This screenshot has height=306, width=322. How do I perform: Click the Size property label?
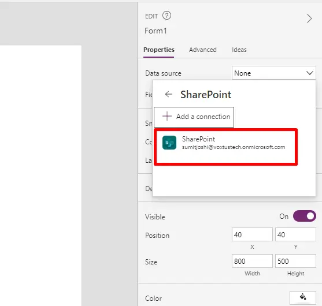click(x=151, y=262)
